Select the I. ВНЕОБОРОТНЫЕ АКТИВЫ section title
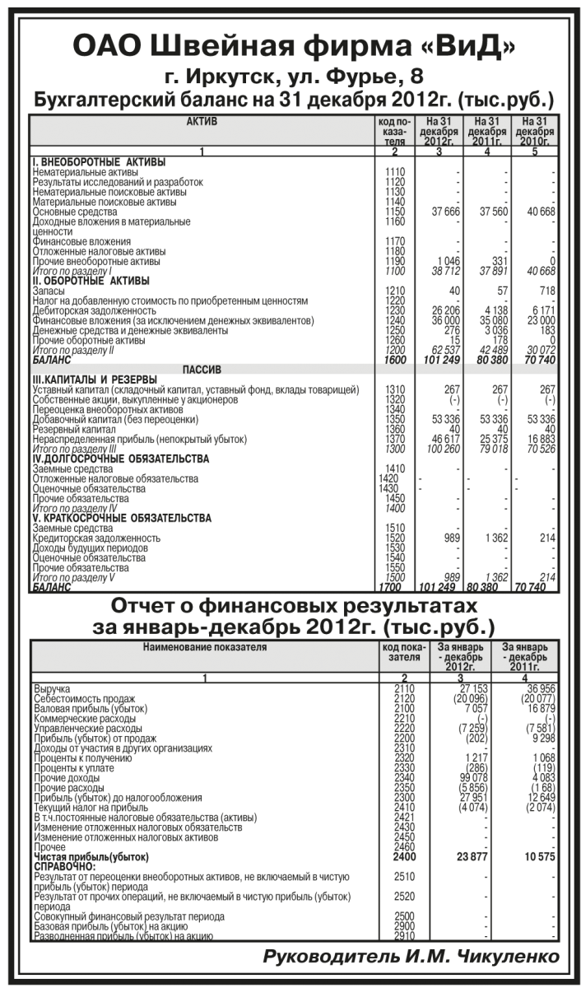The image size is (581, 988). (x=98, y=161)
